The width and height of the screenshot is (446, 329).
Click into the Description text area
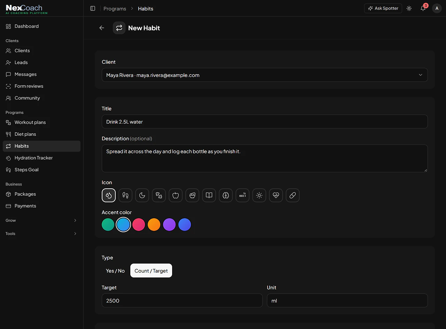265,158
